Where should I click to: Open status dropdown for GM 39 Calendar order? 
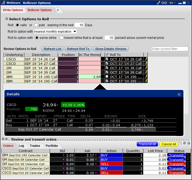click(188, 160)
